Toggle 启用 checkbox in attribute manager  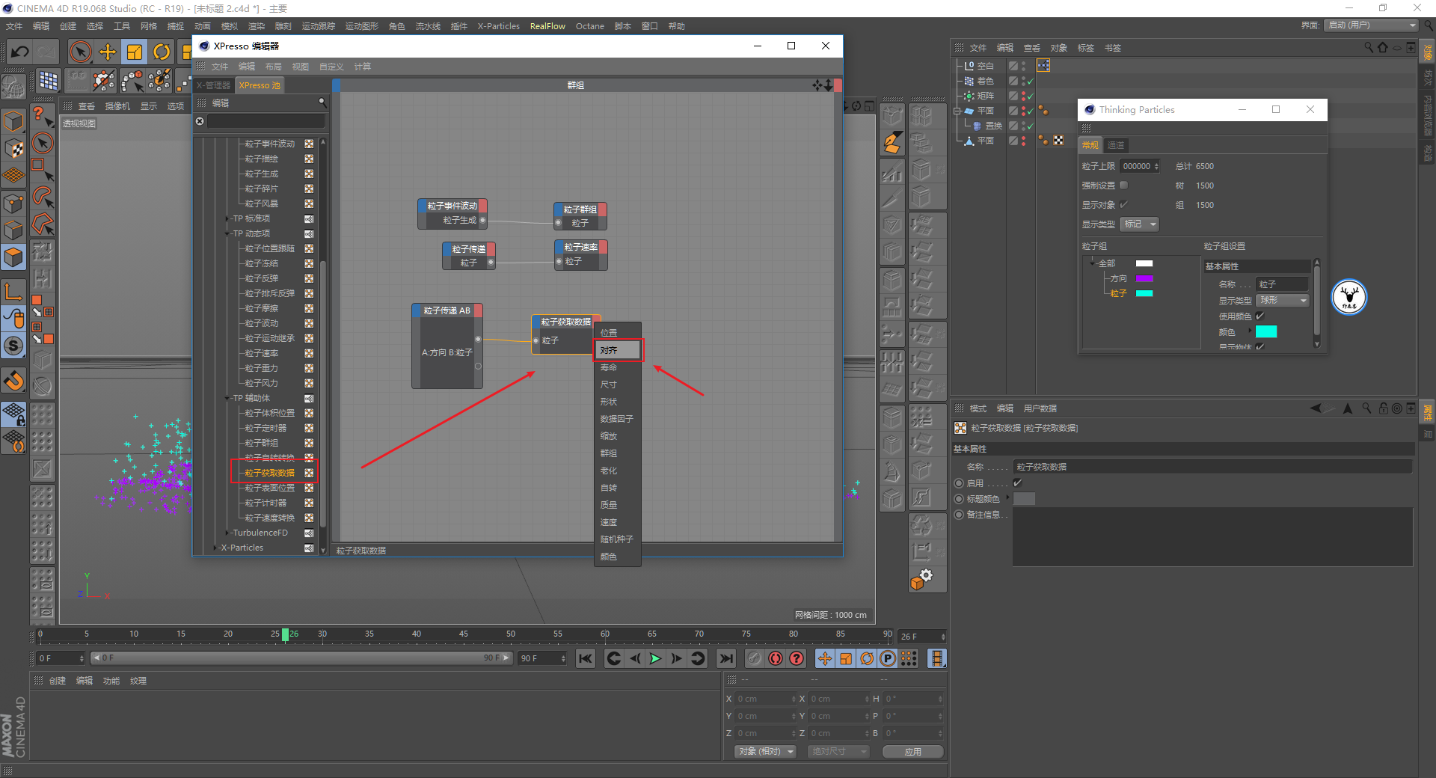tap(1017, 483)
